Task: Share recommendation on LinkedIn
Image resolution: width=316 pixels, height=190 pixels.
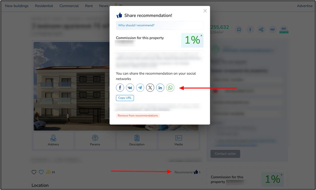Action: coord(160,87)
